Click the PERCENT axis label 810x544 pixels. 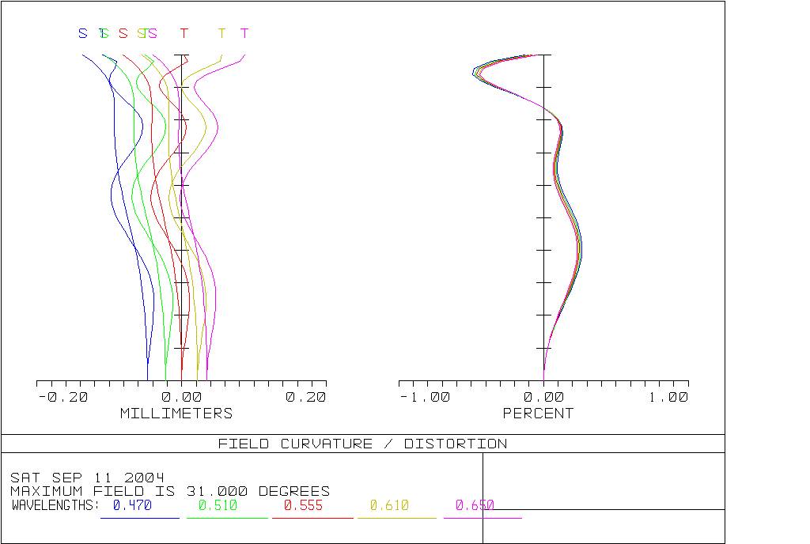pos(538,414)
